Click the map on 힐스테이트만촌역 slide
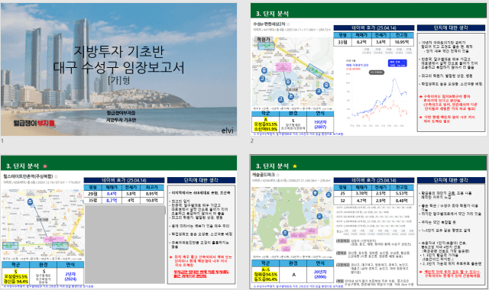The height and width of the screenshot is (290, 489). pos(43,222)
